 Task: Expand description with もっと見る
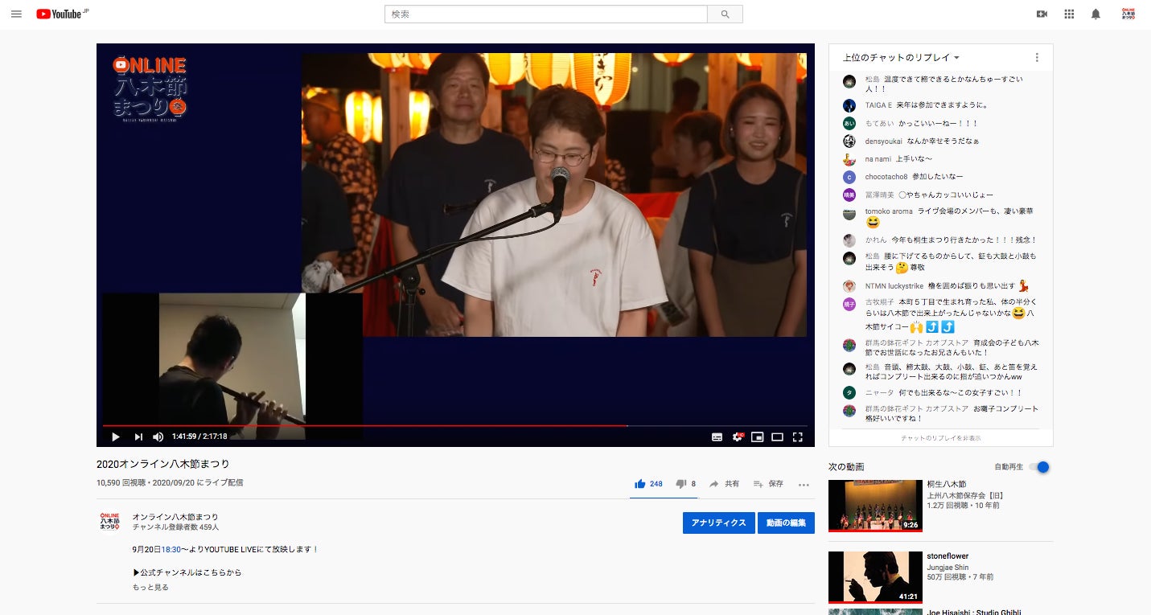150,588
